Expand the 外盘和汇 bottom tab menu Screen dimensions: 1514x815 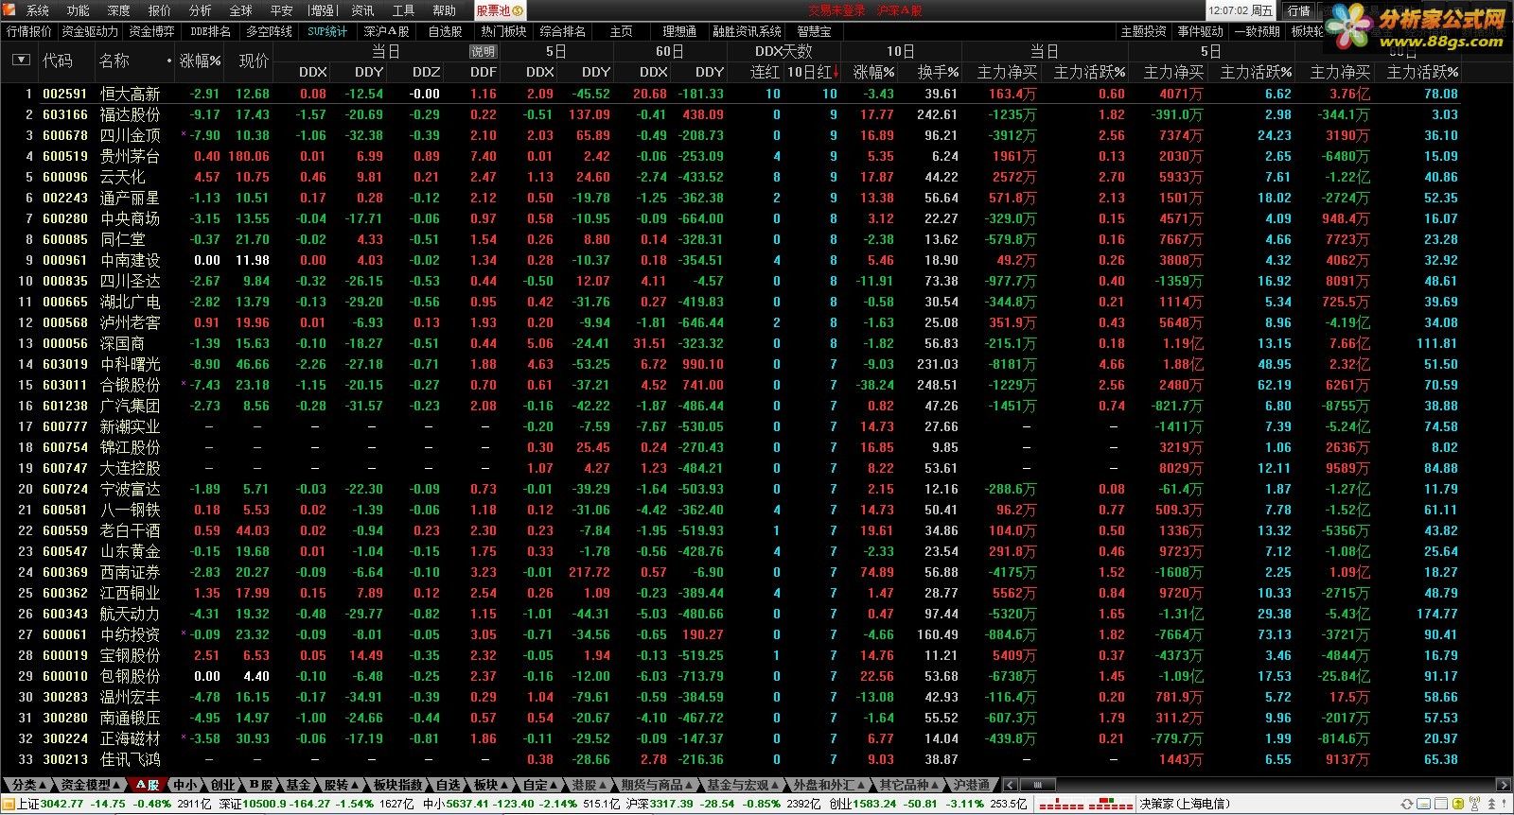[x=828, y=785]
